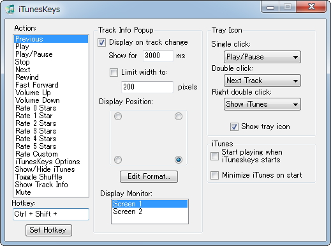Select Rate 2 Stars action

point(51,123)
